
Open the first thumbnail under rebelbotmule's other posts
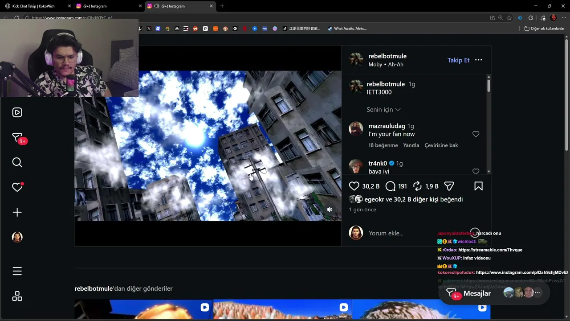click(x=143, y=309)
